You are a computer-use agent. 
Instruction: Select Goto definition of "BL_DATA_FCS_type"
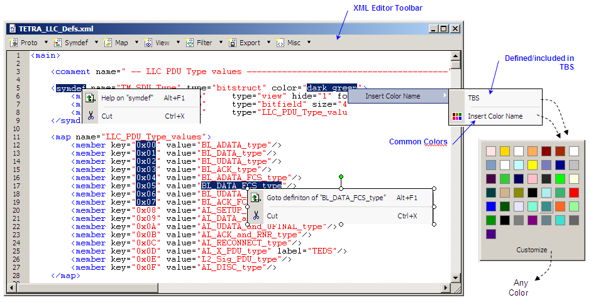(324, 198)
